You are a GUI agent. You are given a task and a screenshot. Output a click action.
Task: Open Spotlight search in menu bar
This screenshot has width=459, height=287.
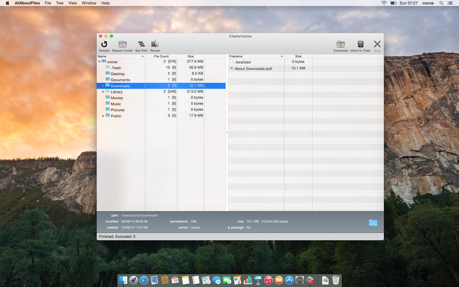pyautogui.click(x=441, y=3)
